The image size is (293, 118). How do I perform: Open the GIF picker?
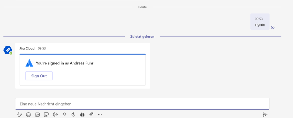pos(37,115)
